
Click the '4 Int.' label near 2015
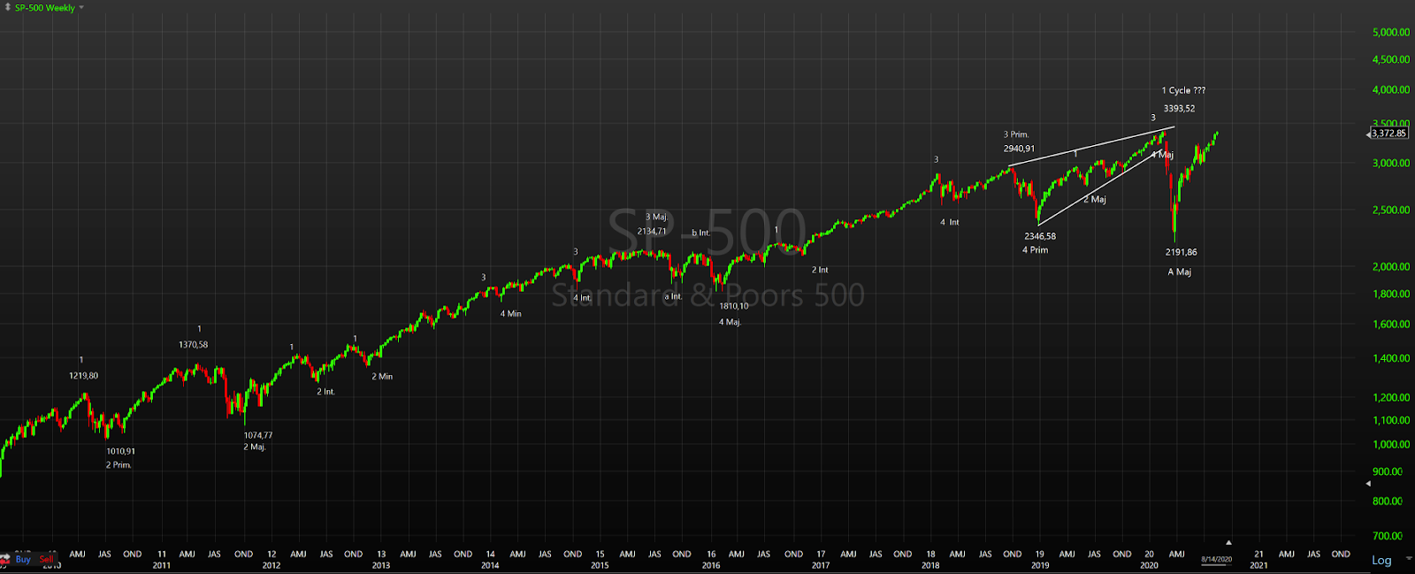tap(582, 298)
